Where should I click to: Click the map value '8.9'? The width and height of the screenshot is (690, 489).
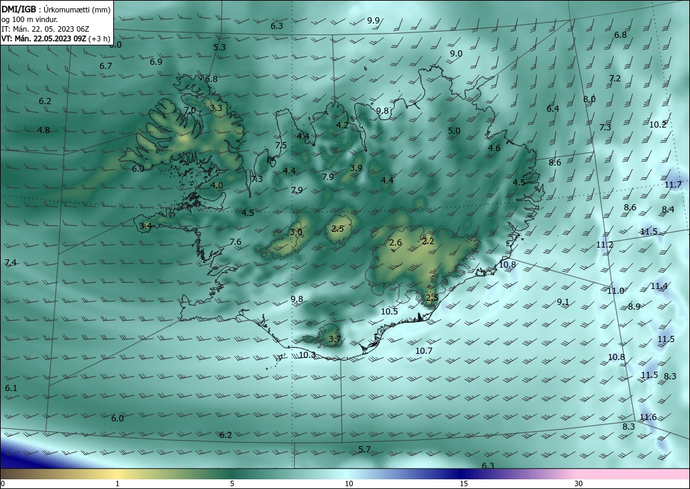(x=634, y=306)
